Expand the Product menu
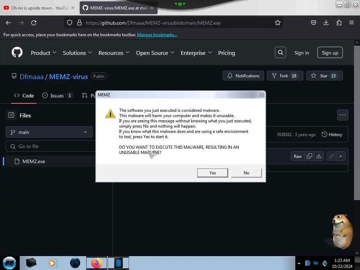The width and height of the screenshot is (360, 270). pyautogui.click(x=43, y=53)
